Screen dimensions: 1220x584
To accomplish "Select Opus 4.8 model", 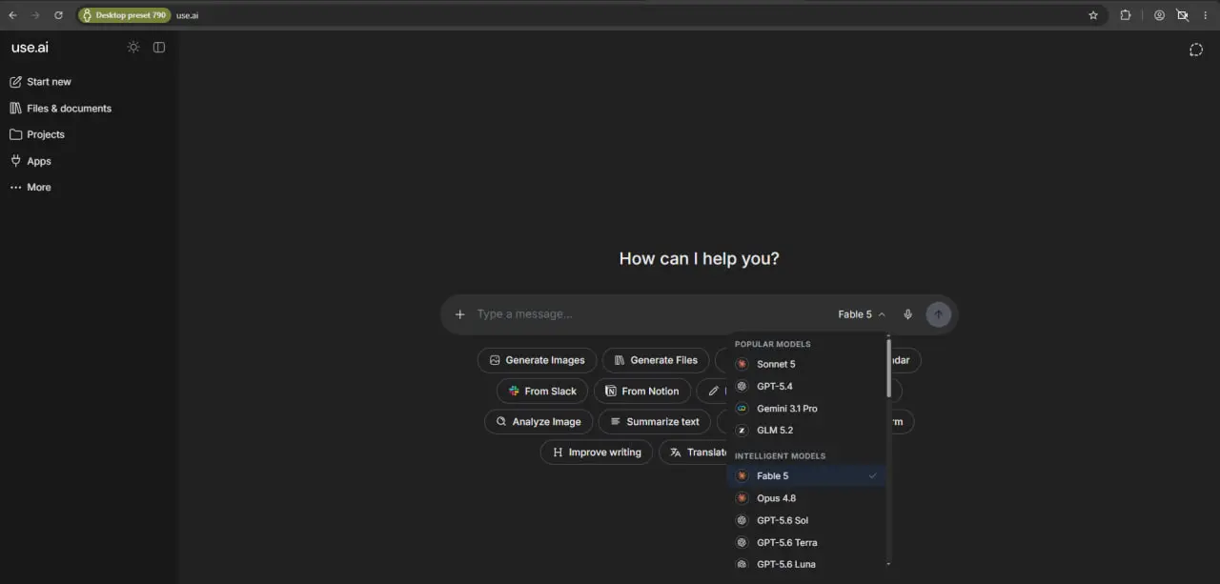I will 806,498.
